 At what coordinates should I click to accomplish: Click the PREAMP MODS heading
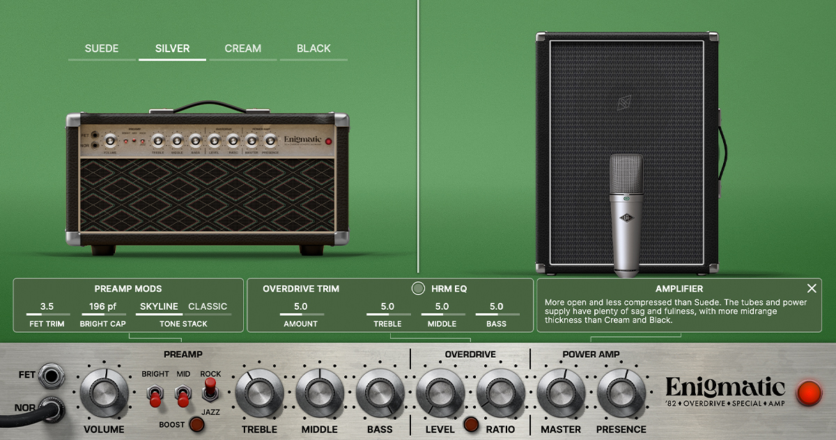(128, 288)
